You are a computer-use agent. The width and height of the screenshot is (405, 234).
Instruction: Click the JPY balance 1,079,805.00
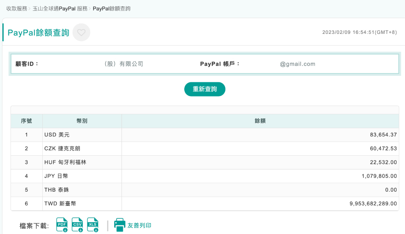[379, 176]
